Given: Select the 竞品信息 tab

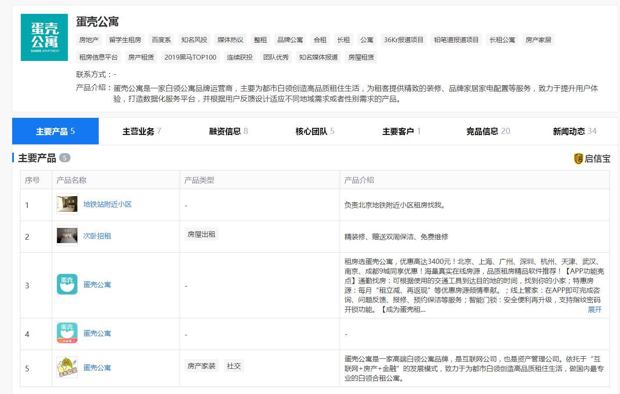Looking at the screenshot, I should click(x=488, y=131).
